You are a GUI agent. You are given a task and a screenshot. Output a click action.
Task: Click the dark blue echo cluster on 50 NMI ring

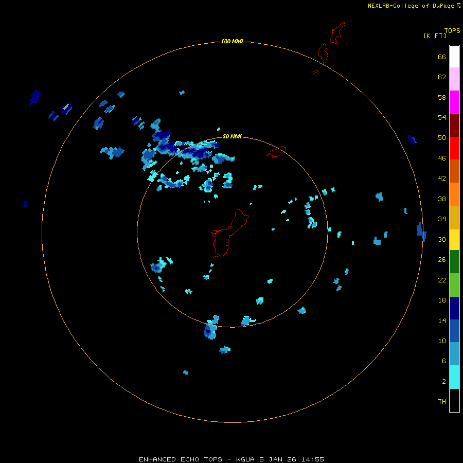click(197, 151)
